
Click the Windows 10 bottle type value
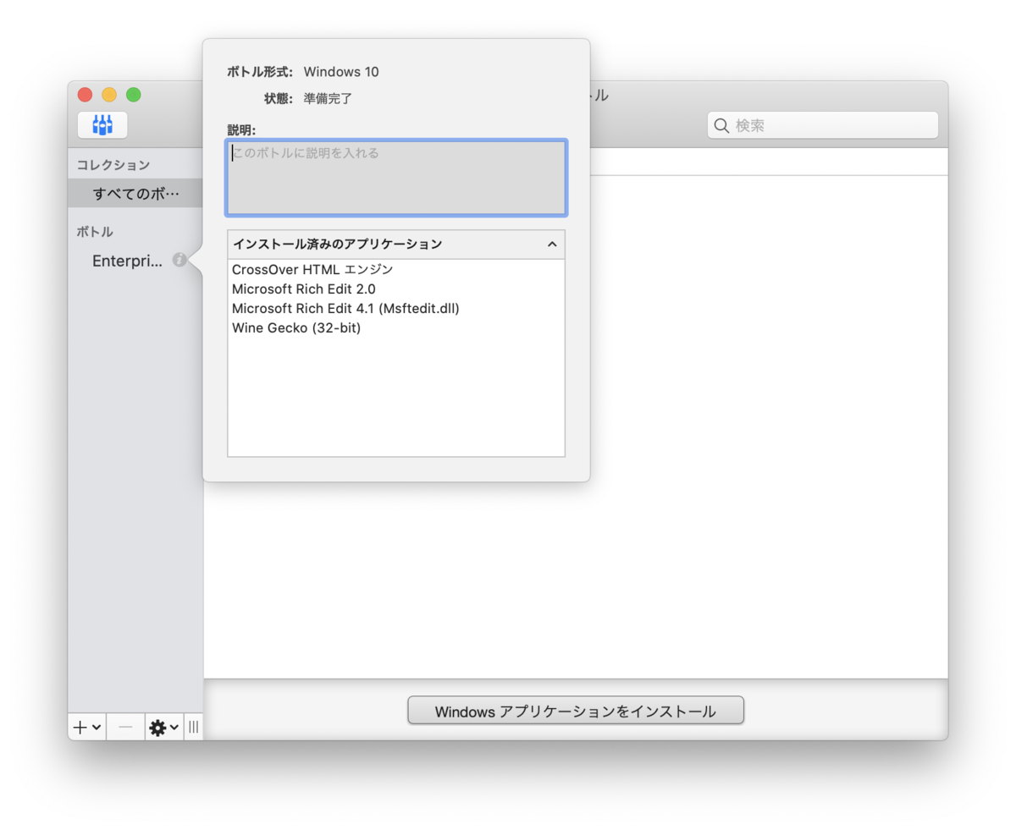point(341,72)
